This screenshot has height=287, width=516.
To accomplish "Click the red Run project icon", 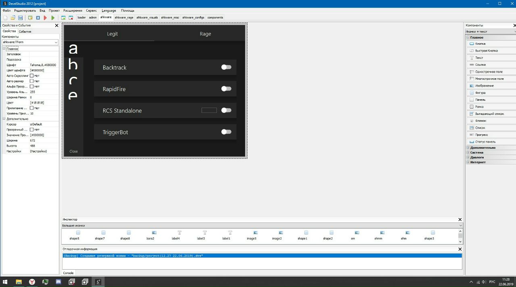I will (45, 18).
